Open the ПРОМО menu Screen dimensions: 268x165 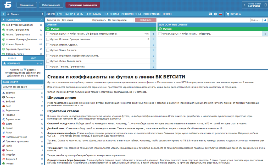coord(167,14)
